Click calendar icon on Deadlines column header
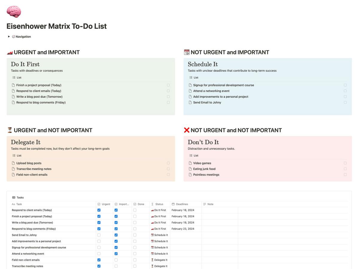This screenshot has height=269, width=359. tap(173, 204)
